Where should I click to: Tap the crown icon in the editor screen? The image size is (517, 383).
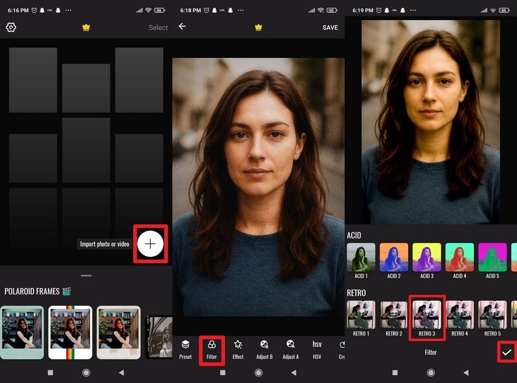point(258,27)
